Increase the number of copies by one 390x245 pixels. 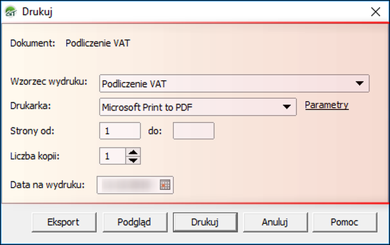coord(134,152)
